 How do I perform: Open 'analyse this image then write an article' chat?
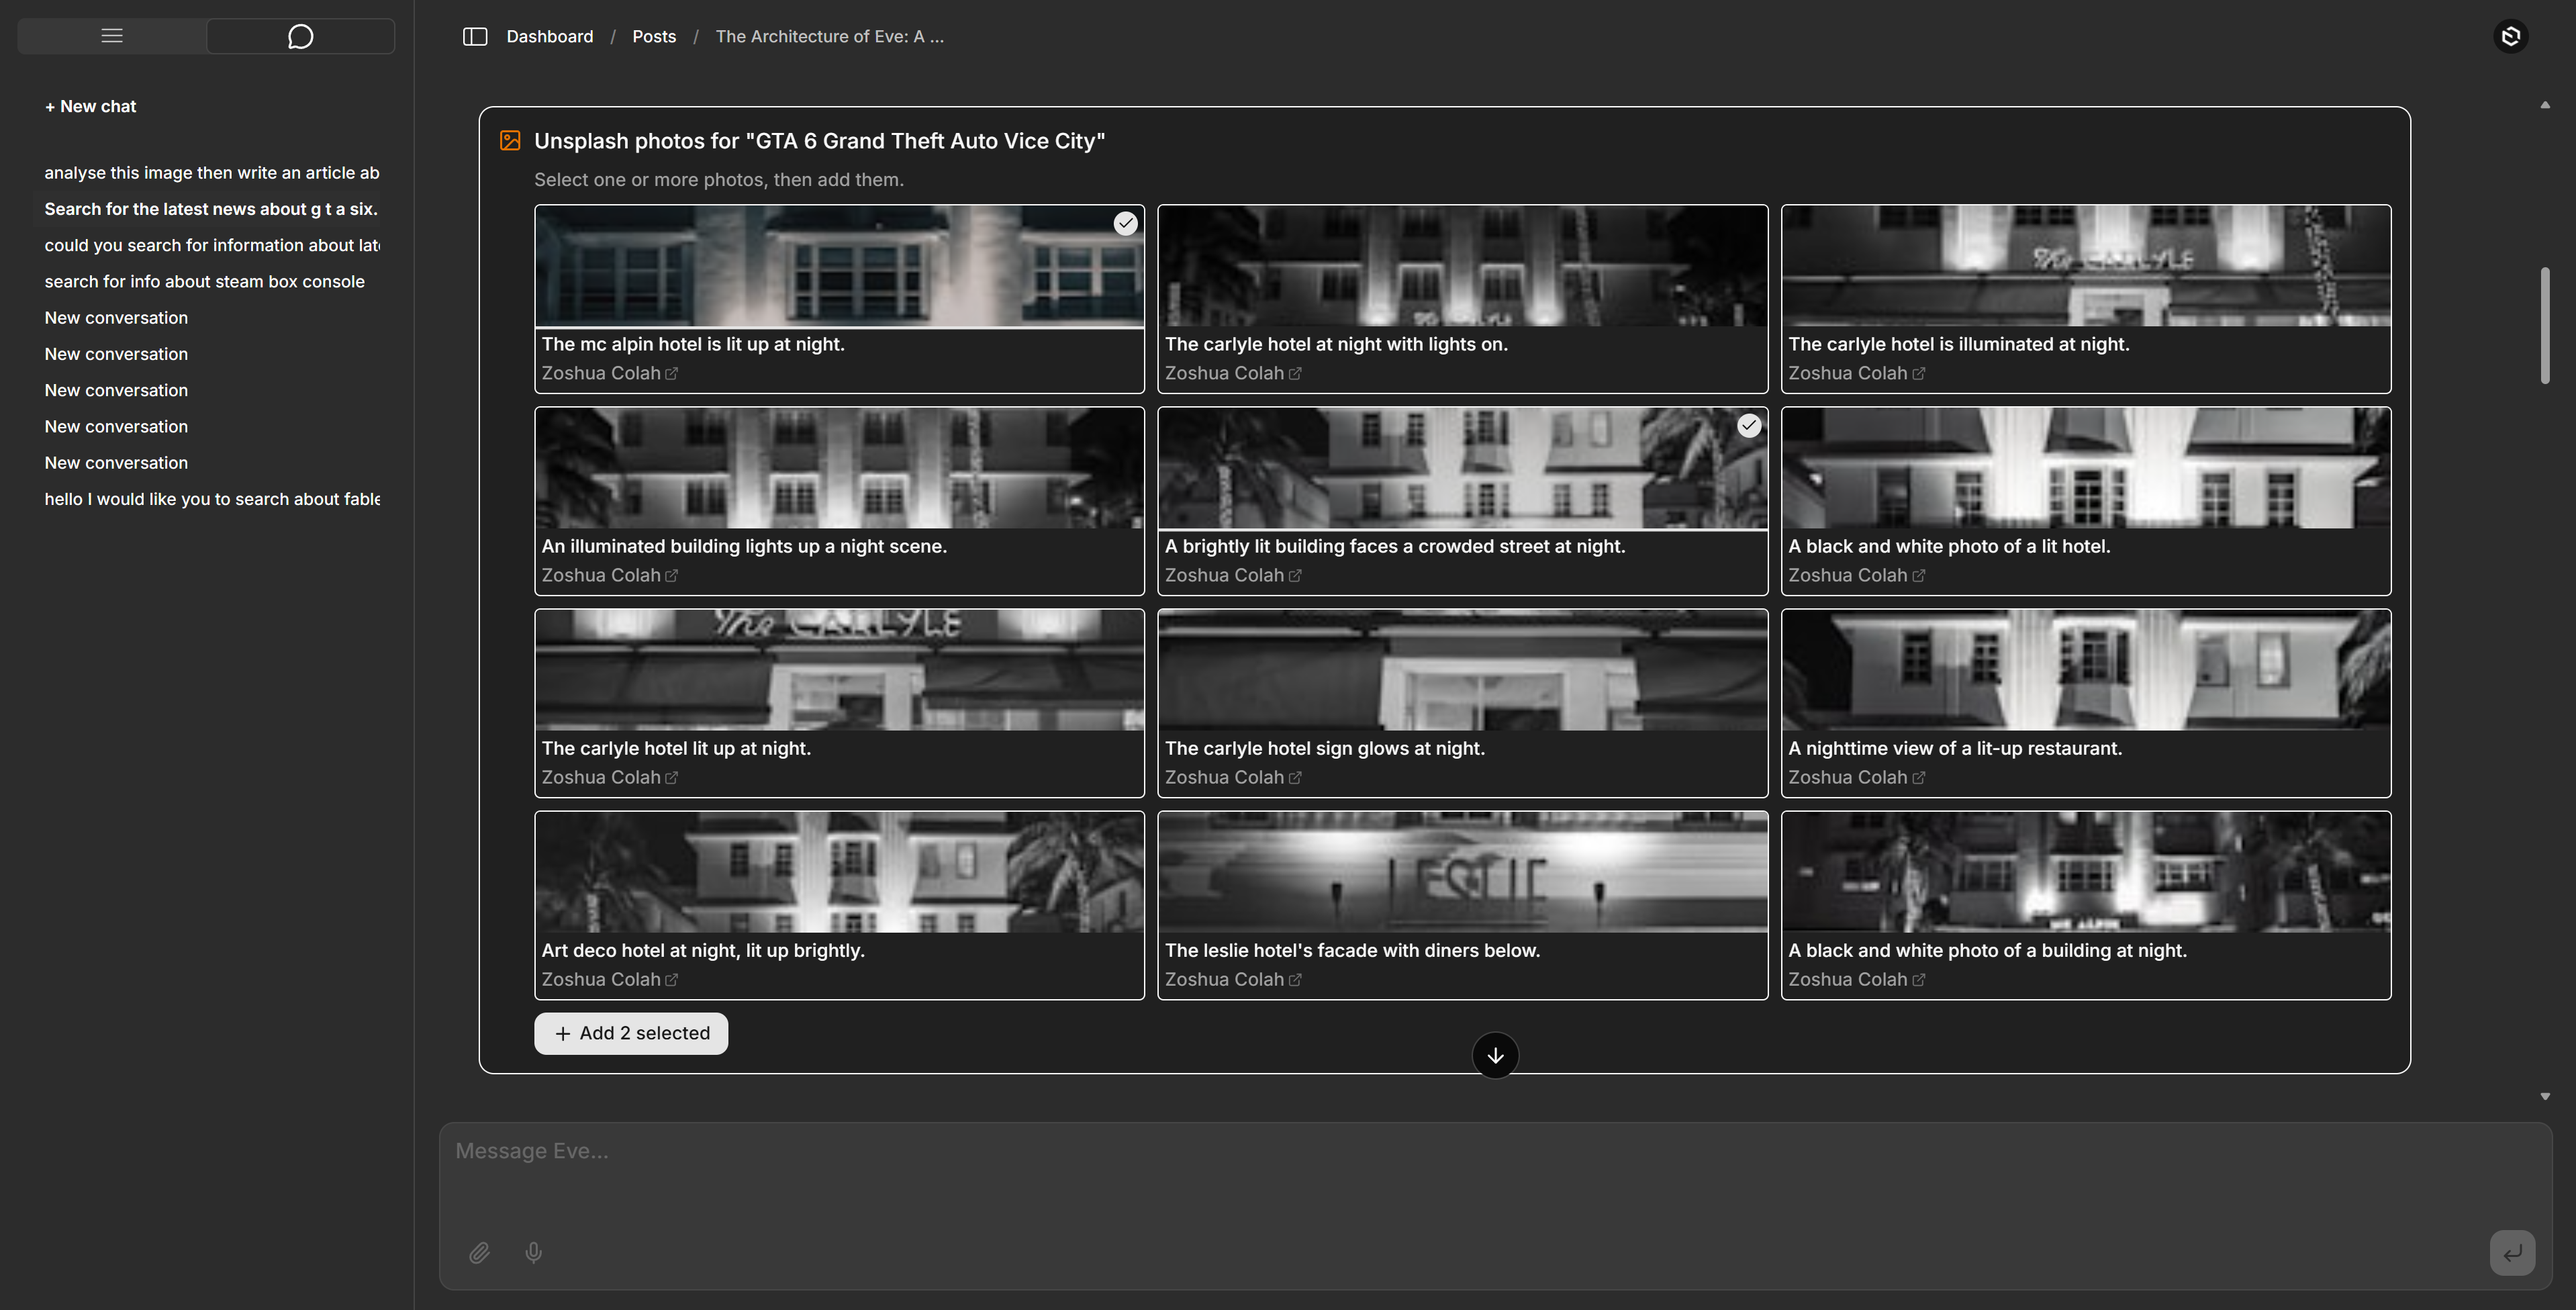pos(212,173)
